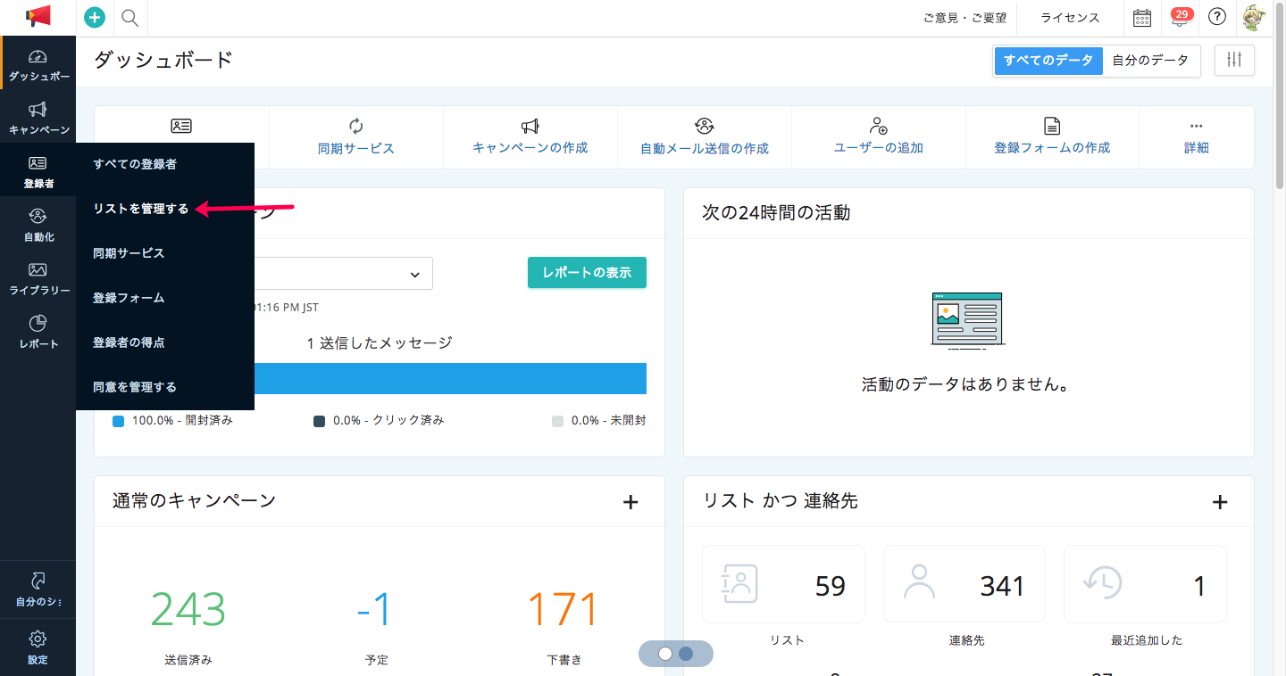Open the ライセンス link
This screenshot has height=676, width=1286.
click(x=1069, y=17)
